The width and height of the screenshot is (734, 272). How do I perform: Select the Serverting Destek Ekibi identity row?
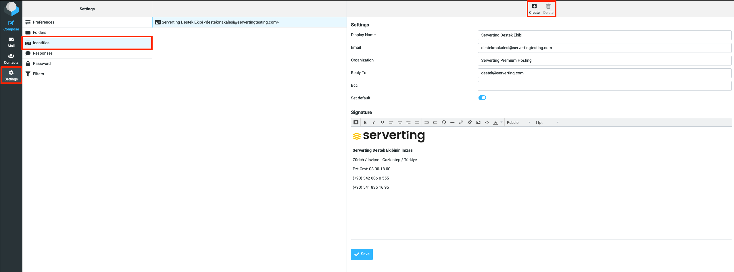249,22
